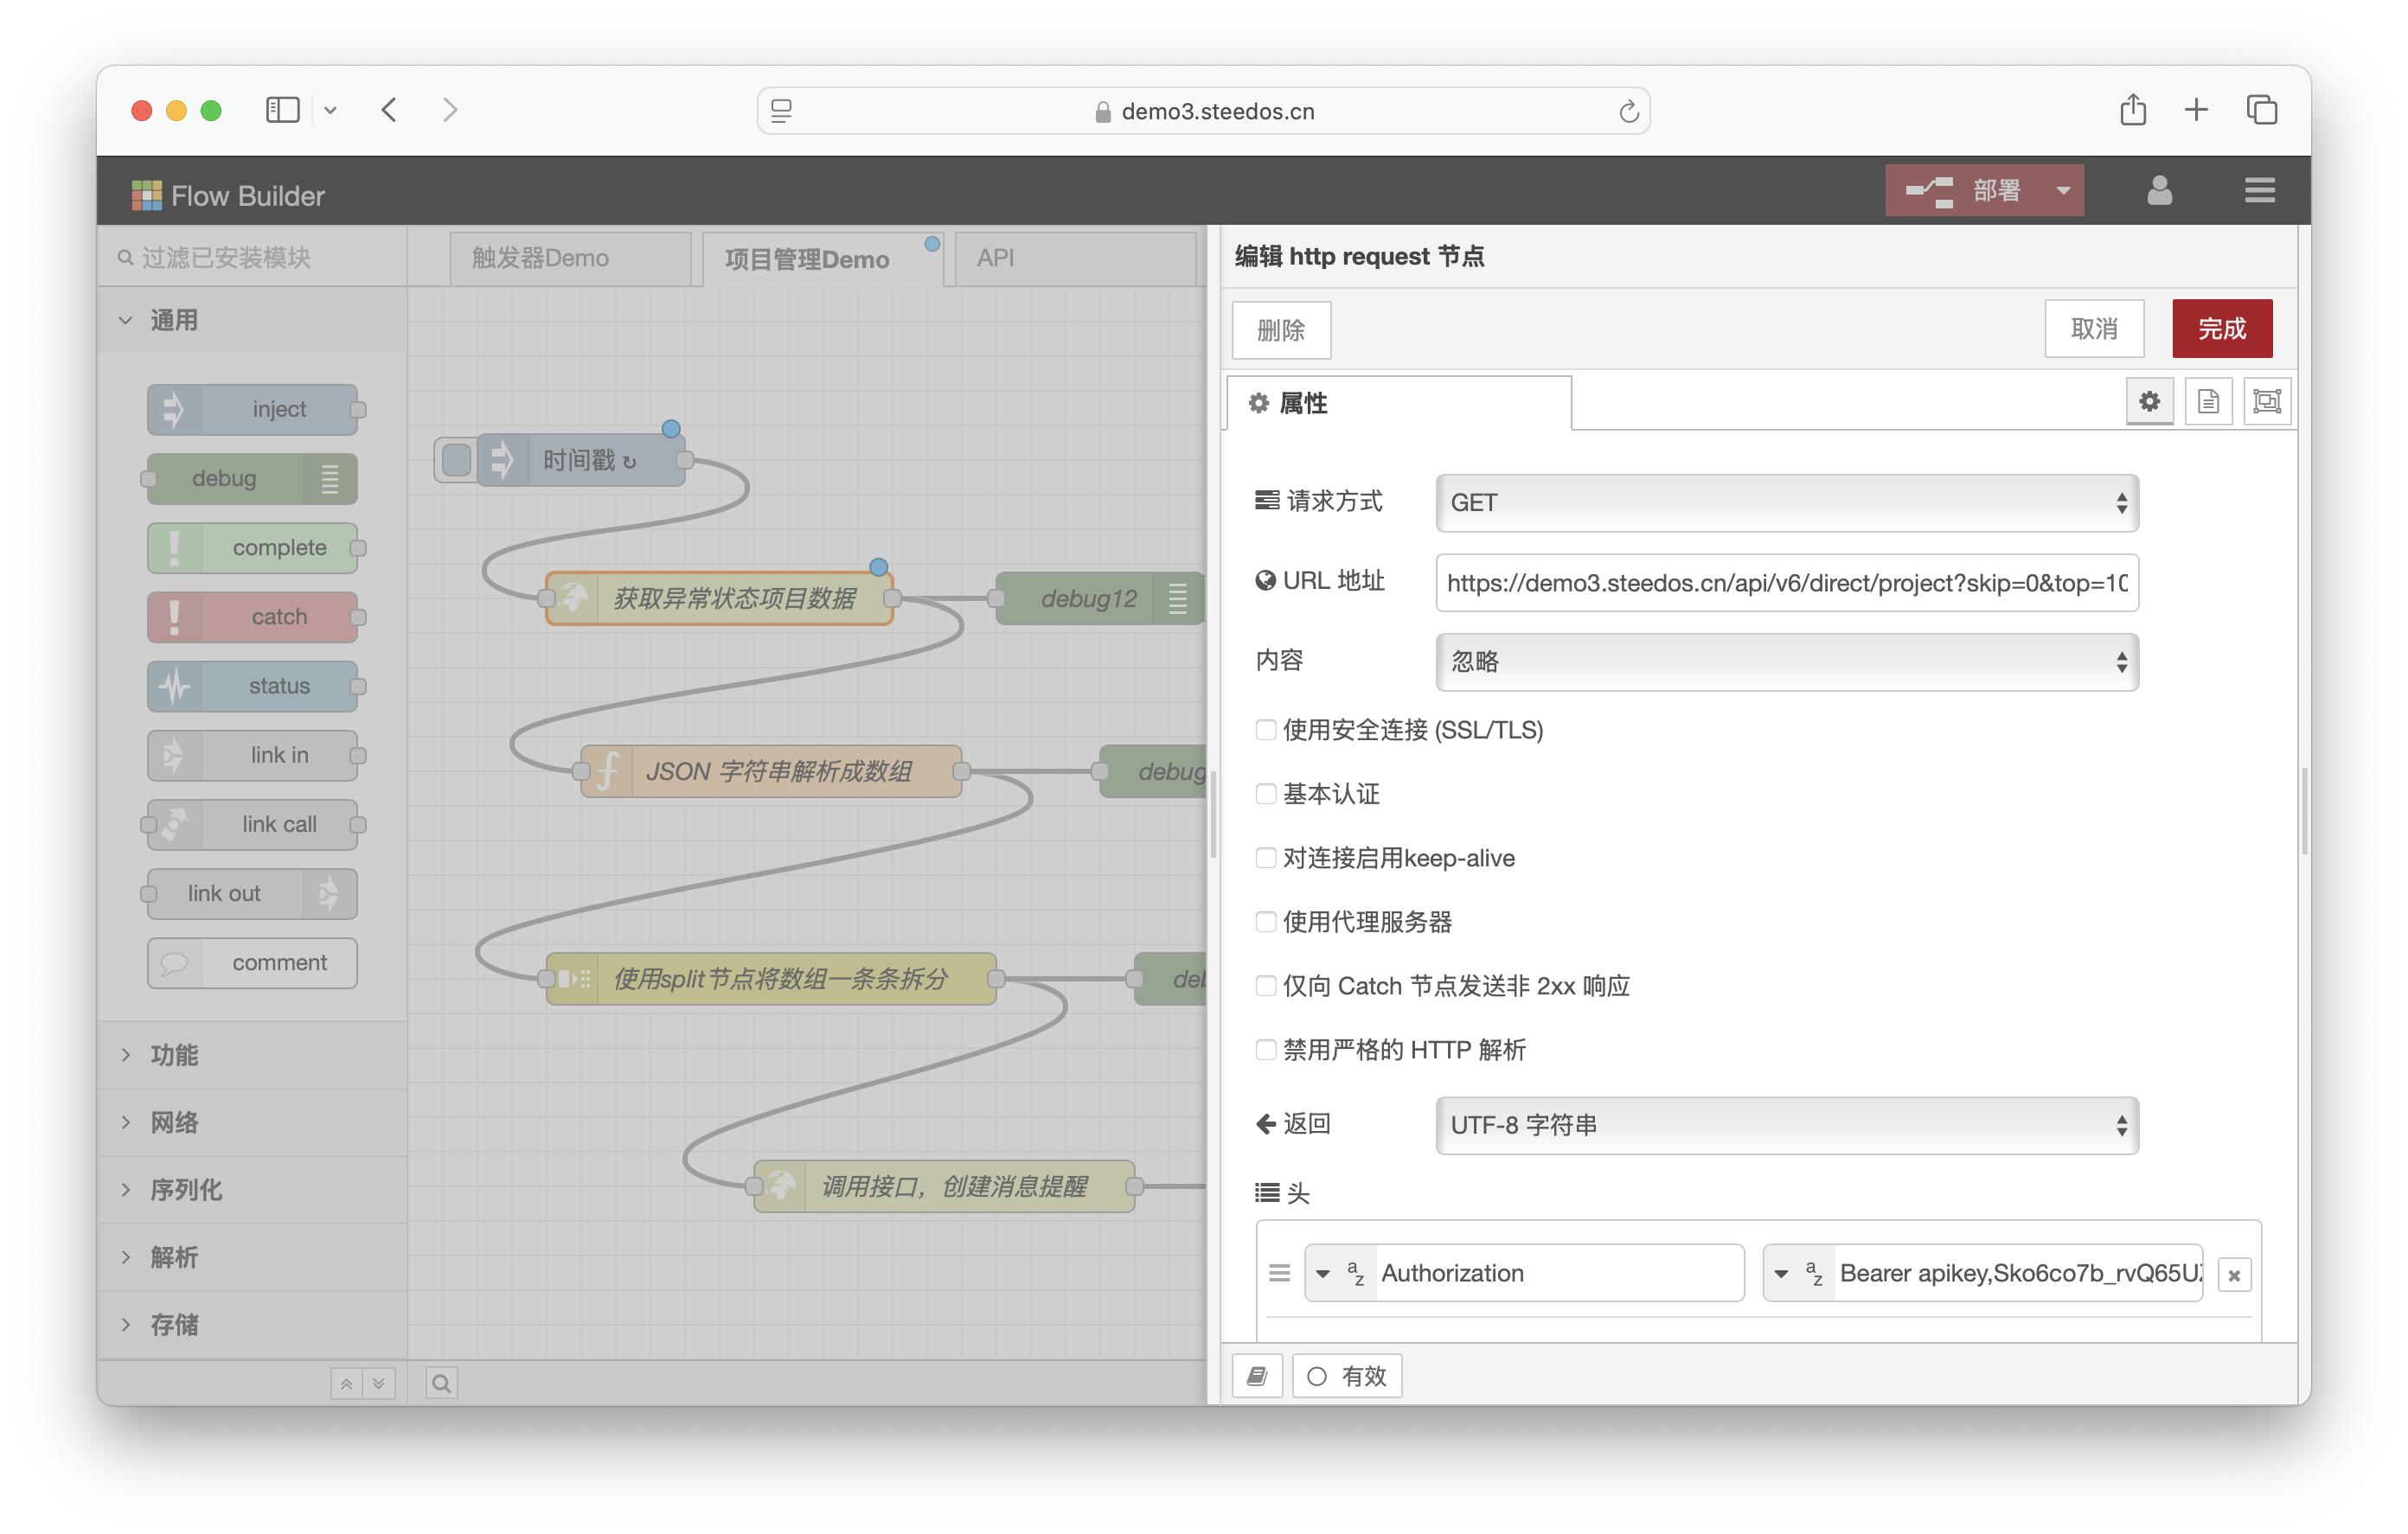
Task: Select the link call node
Action: tap(252, 824)
